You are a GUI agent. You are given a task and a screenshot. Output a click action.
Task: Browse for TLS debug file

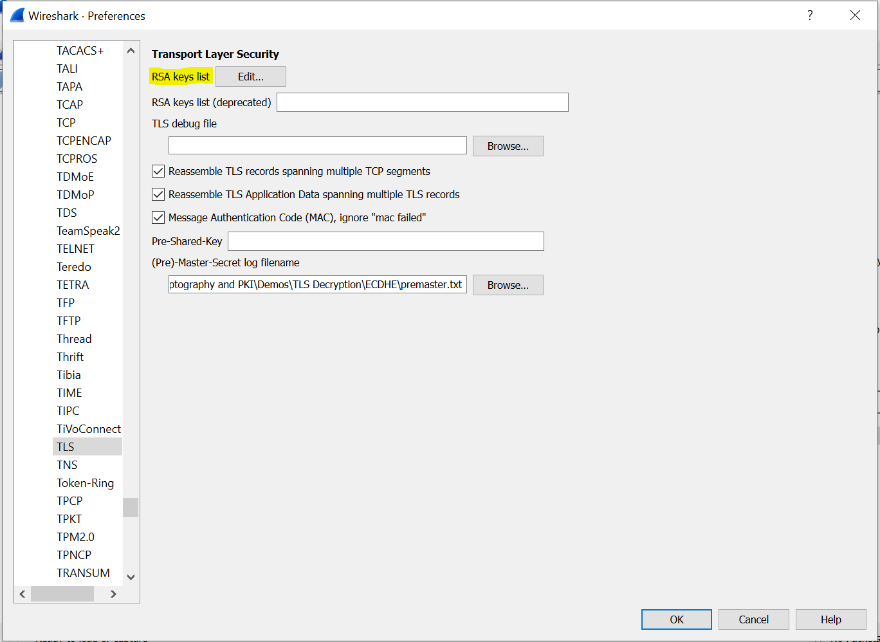508,146
